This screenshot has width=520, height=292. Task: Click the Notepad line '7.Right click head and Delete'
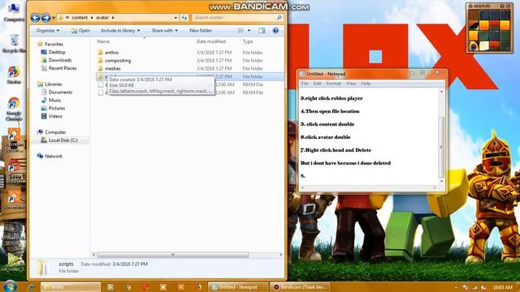[x=336, y=150]
